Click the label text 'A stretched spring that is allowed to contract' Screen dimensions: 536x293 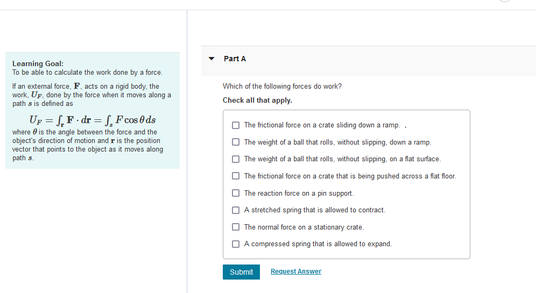[x=315, y=210]
